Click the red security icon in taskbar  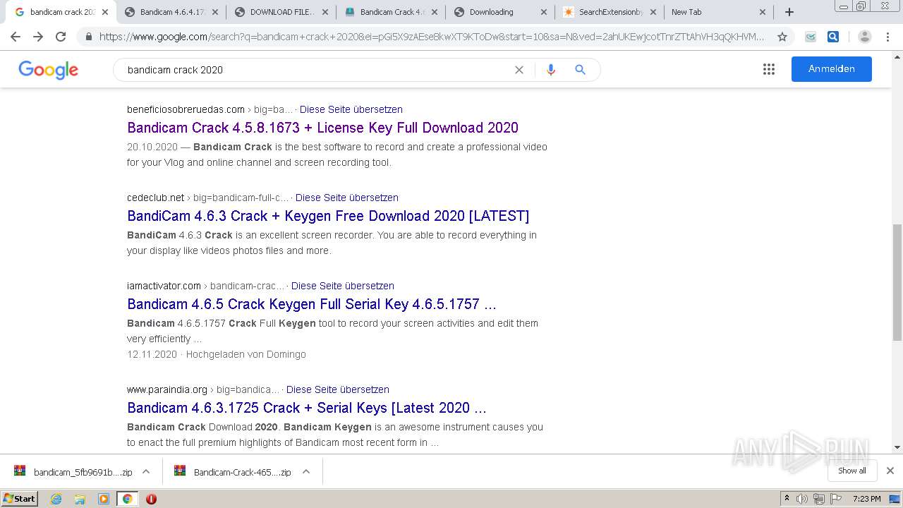pos(151,499)
